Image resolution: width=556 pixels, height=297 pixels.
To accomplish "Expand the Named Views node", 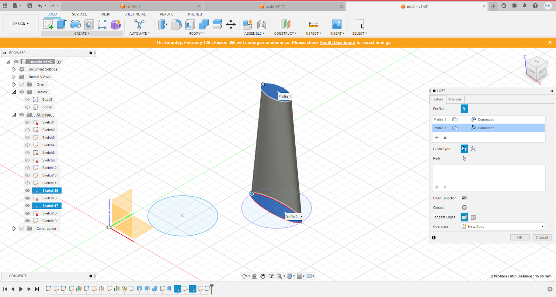I will point(14,77).
